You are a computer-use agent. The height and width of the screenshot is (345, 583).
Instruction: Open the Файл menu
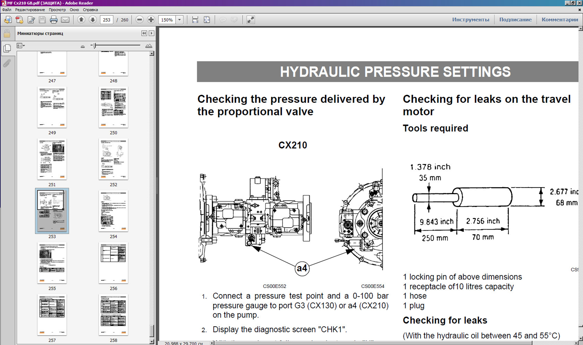[7, 10]
